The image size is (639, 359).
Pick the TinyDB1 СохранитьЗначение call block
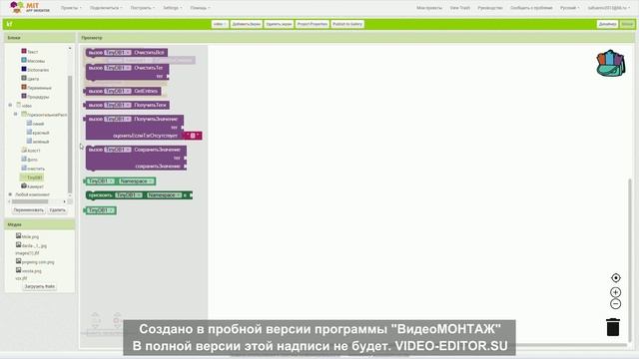tap(136, 158)
